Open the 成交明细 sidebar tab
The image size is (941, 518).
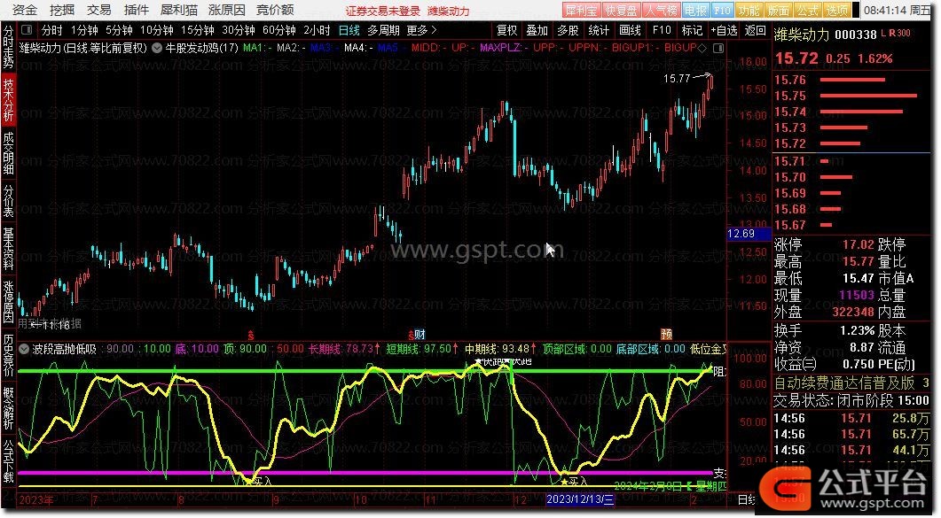(x=8, y=153)
